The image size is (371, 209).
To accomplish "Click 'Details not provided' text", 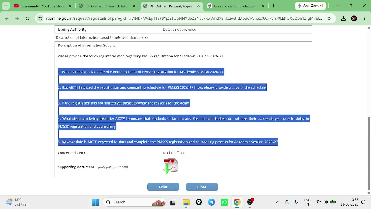I will point(179,29).
